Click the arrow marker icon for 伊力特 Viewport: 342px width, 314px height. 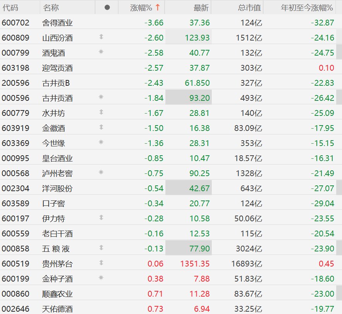click(101, 217)
